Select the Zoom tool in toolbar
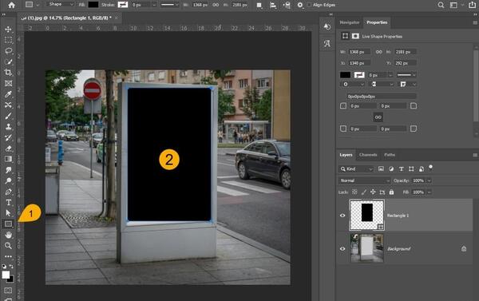Screen dimensions: 479x301 point(8,245)
